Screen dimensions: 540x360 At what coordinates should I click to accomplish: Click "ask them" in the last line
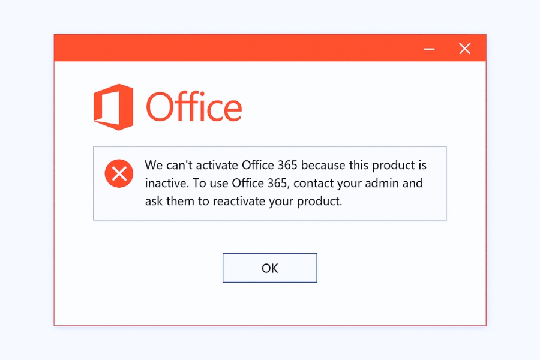tap(170, 201)
